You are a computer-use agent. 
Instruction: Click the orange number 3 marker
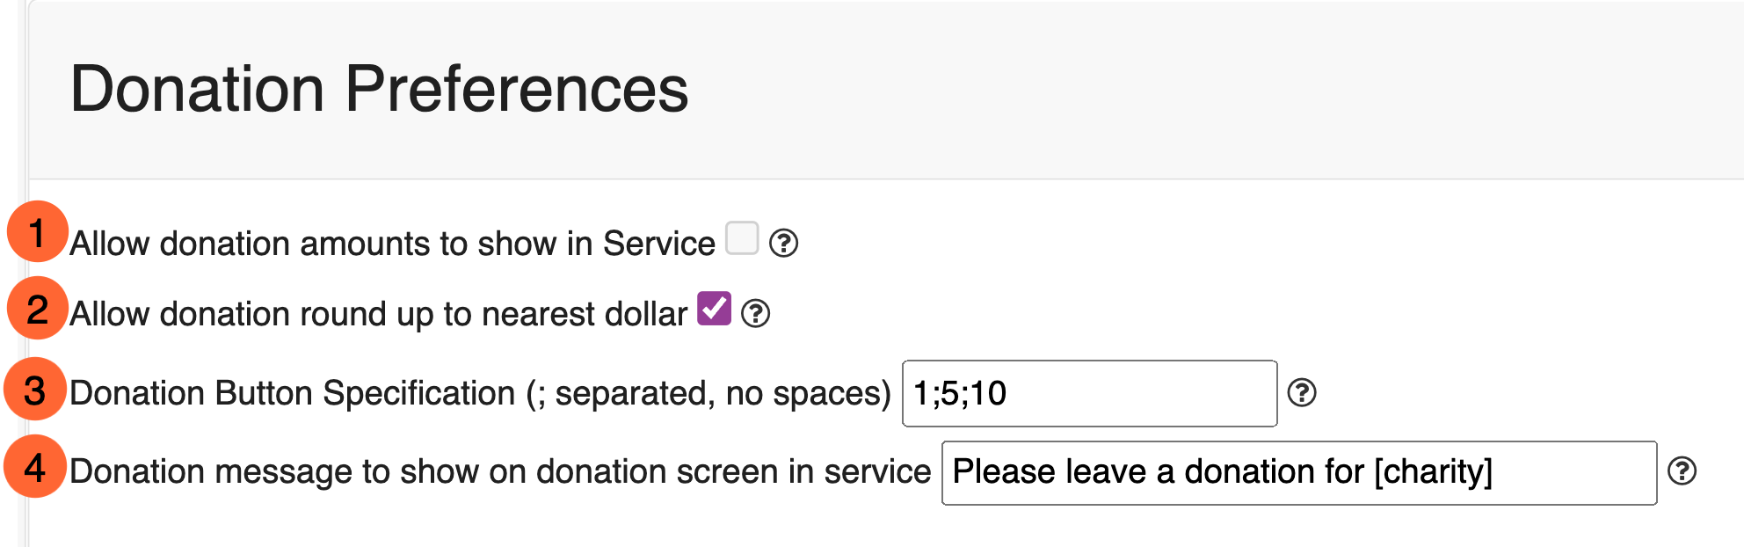point(35,389)
